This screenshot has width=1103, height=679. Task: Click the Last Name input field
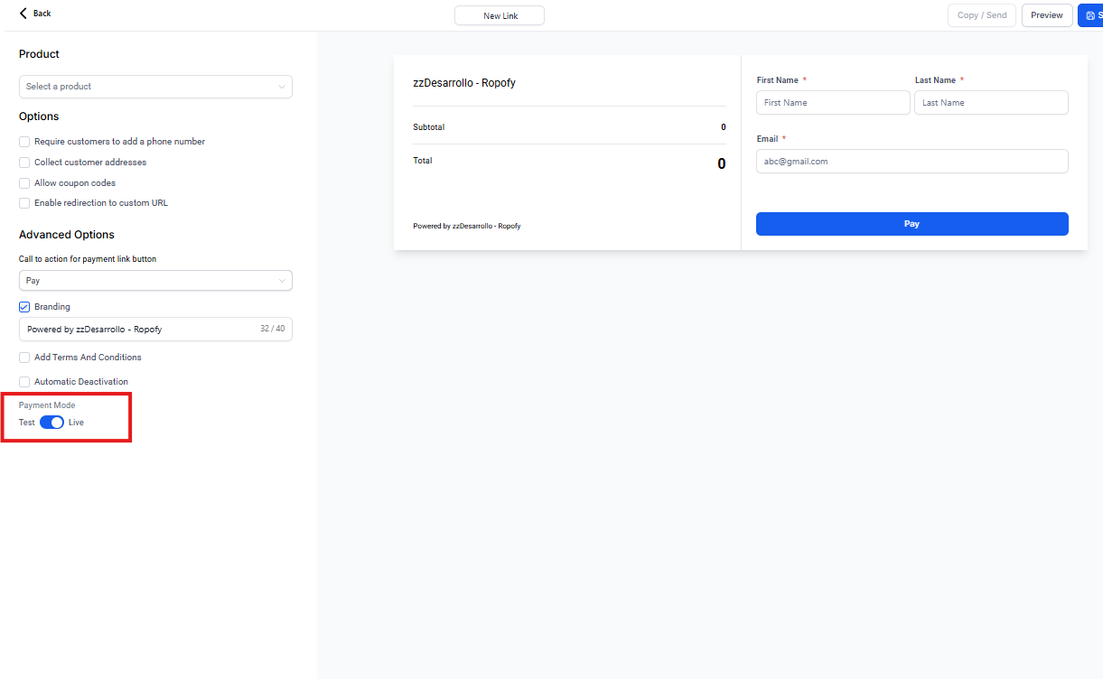click(991, 103)
